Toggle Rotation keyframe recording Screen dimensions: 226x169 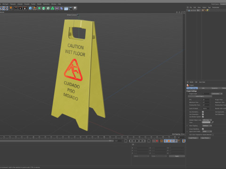tap(172, 141)
